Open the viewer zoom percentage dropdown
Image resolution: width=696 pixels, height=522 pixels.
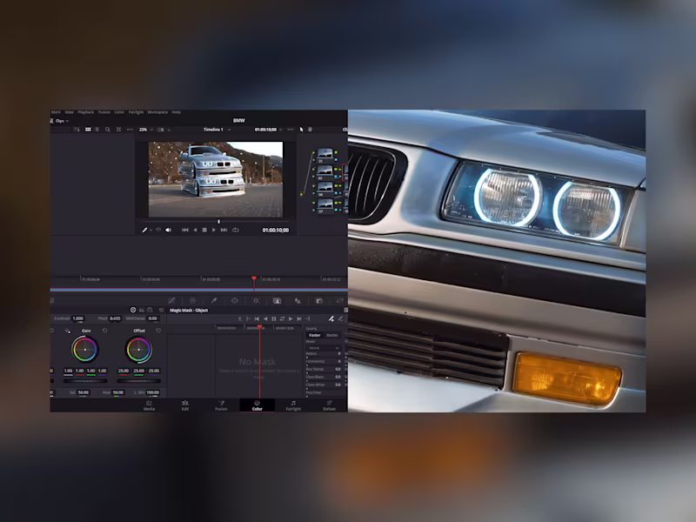[x=144, y=129]
